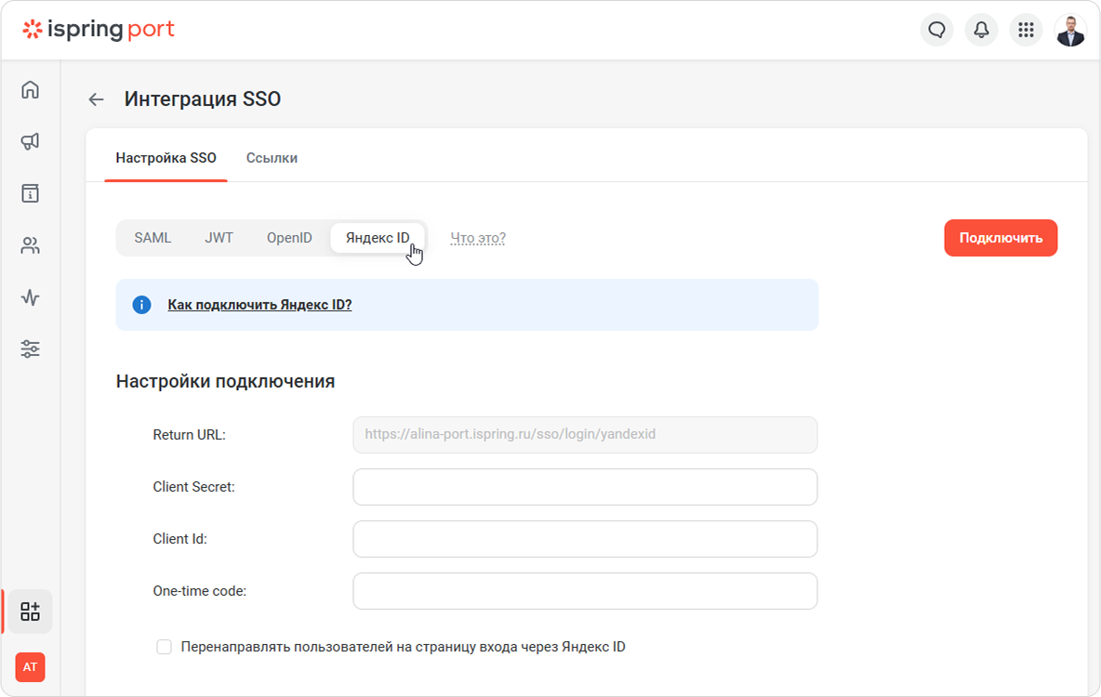1101x697 pixels.
Task: Open the user profile avatar
Action: coord(1071,30)
